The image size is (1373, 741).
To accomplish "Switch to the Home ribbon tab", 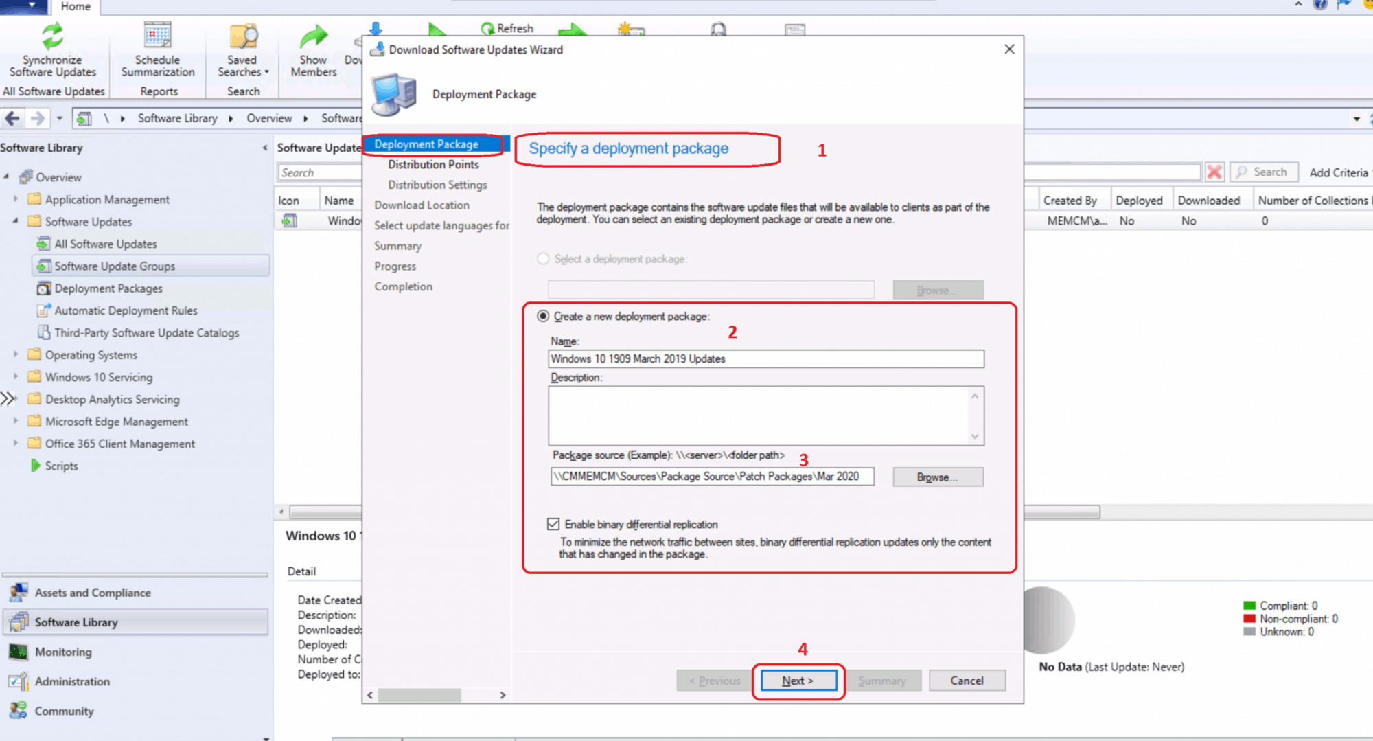I will coord(76,7).
